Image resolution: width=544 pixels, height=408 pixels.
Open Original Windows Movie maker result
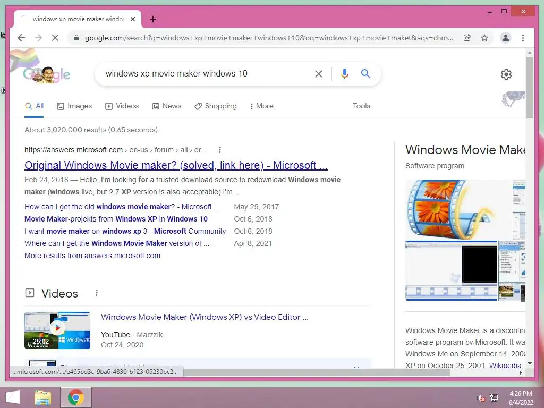(x=176, y=165)
